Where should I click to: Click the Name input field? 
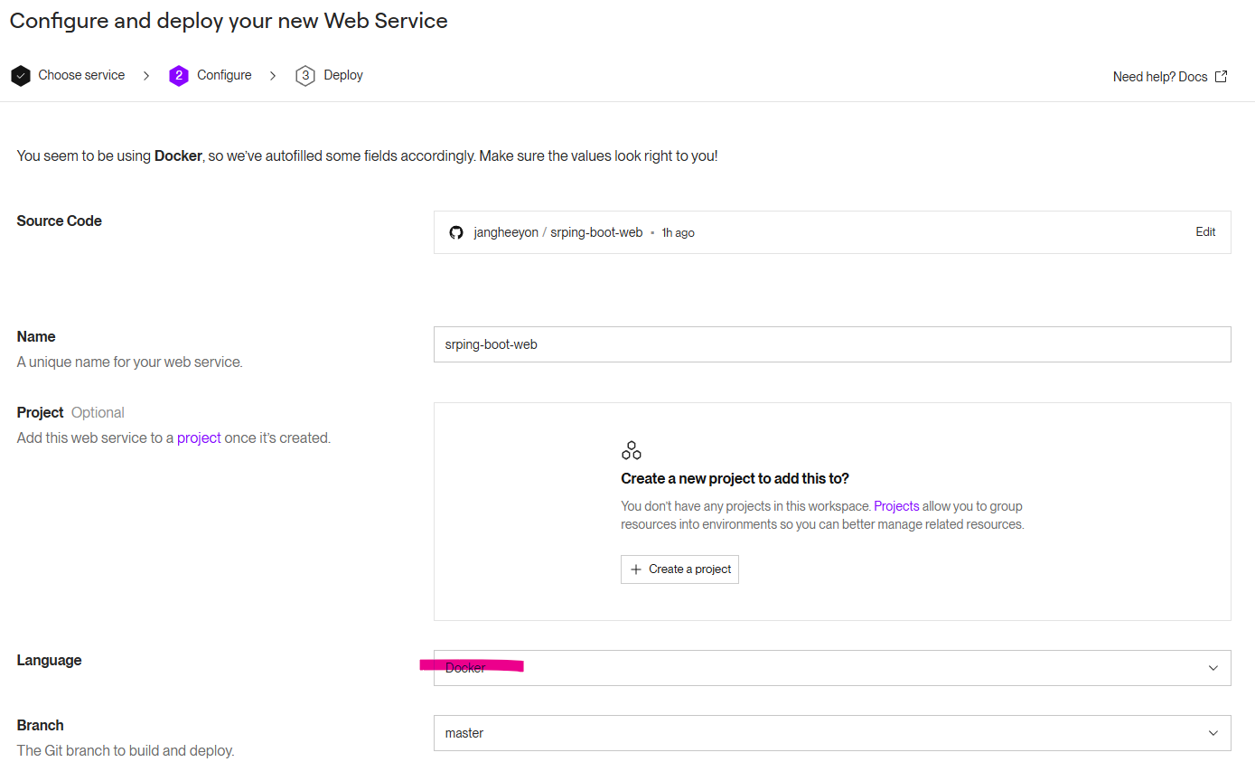coord(831,344)
